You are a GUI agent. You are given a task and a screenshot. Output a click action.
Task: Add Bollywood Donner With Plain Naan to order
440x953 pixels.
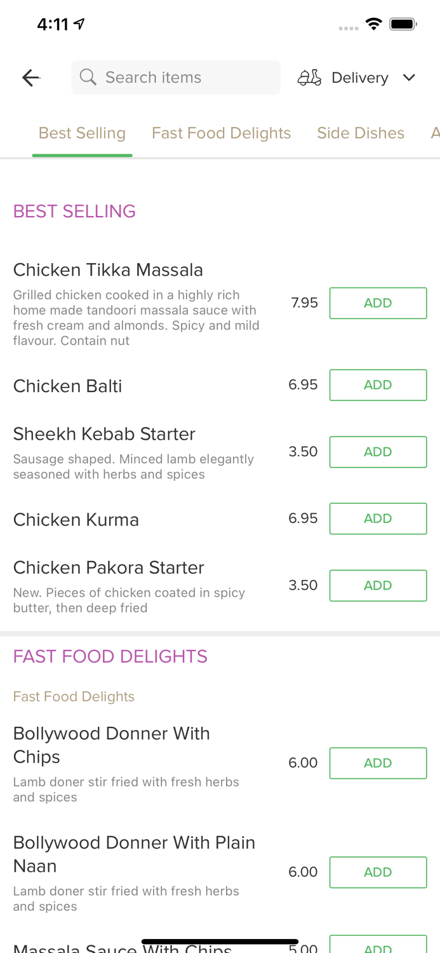(378, 872)
